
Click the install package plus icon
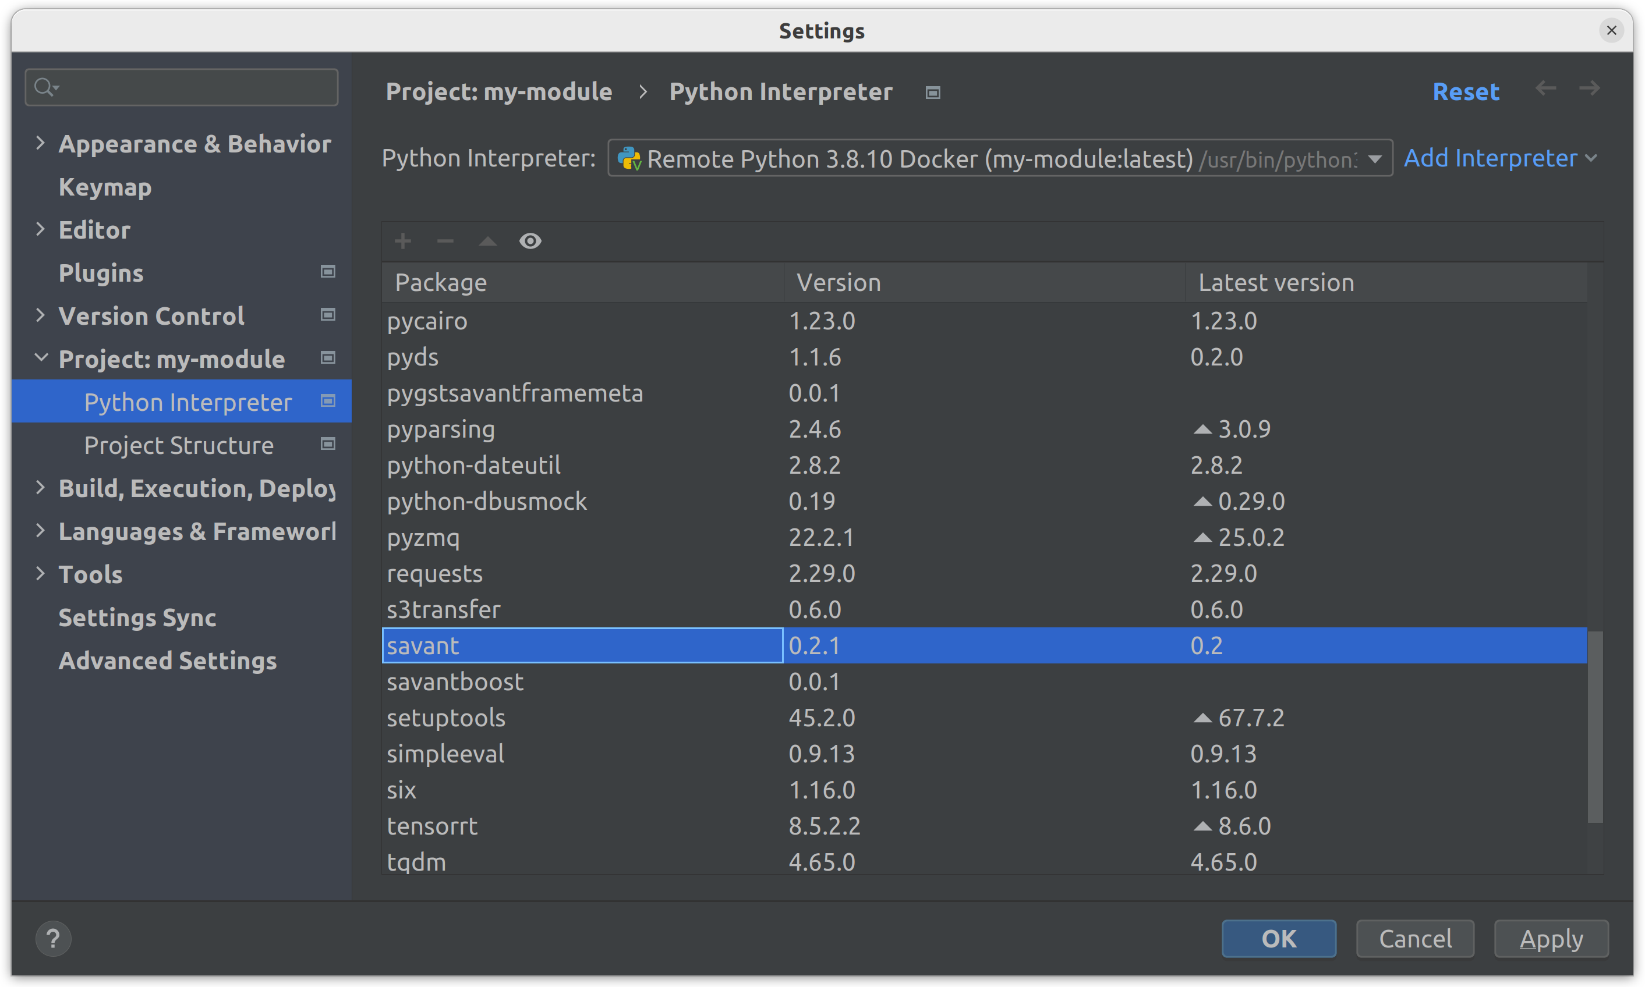coord(402,241)
